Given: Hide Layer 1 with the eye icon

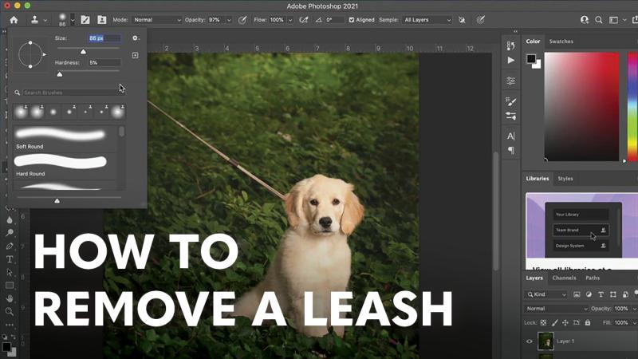Looking at the screenshot, I should [530, 341].
